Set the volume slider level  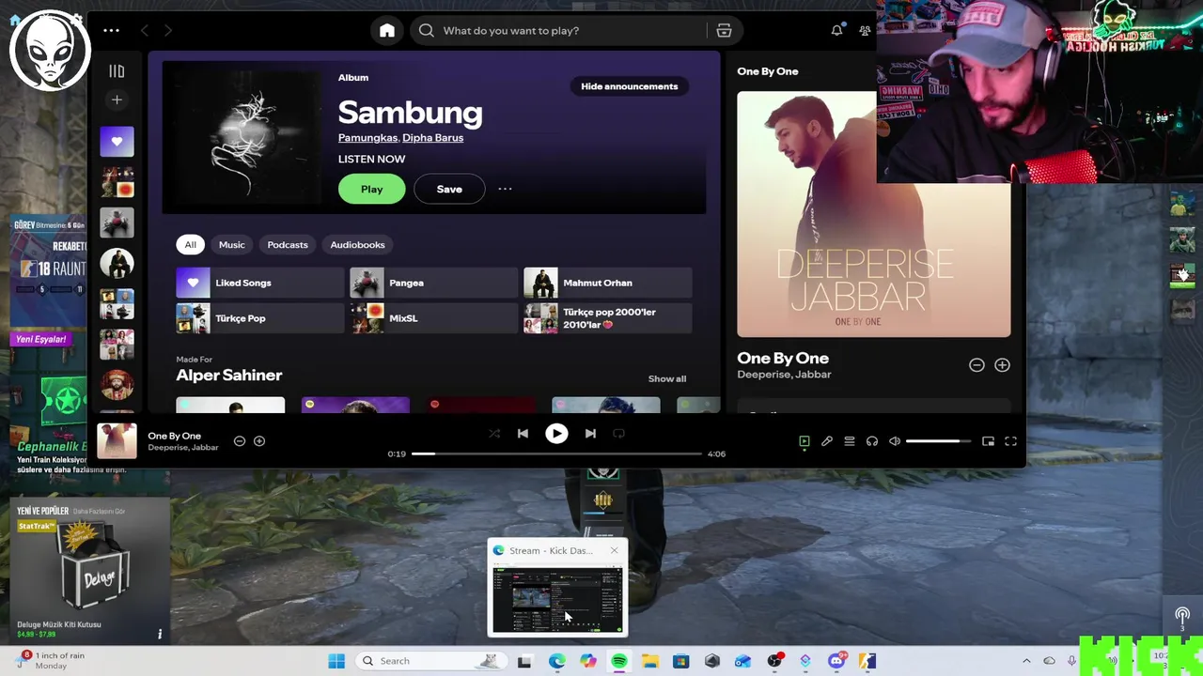coord(938,441)
